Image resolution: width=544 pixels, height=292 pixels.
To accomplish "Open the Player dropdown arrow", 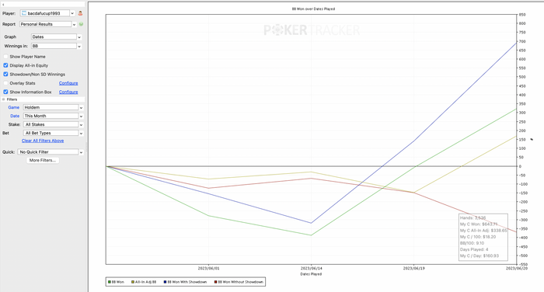I will [72, 13].
